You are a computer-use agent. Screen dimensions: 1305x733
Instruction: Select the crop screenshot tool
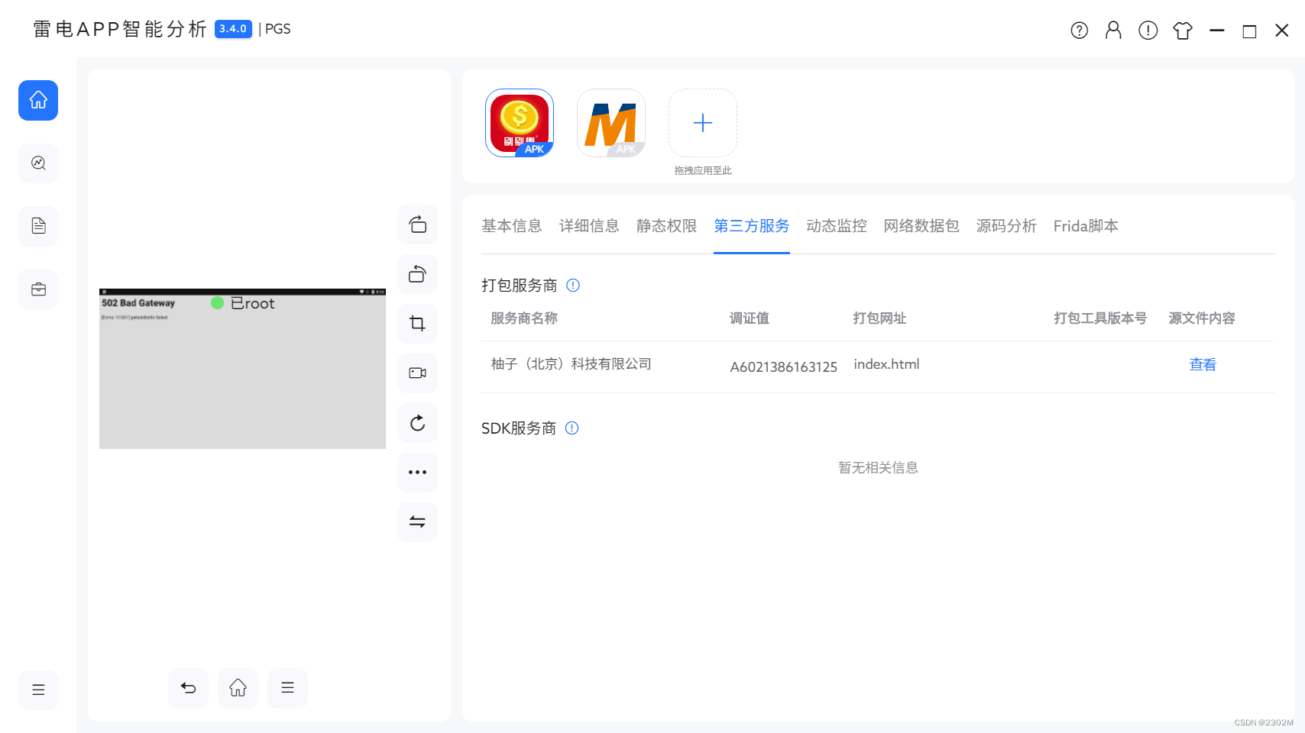tap(417, 324)
